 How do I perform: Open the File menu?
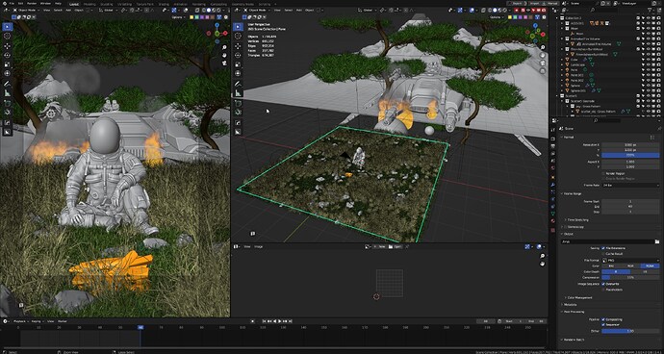pyautogui.click(x=12, y=3)
